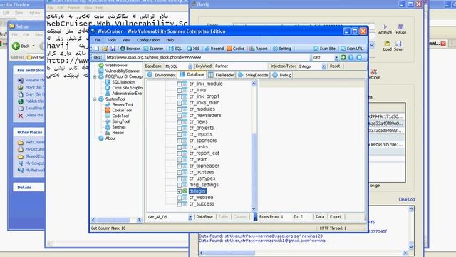The height and width of the screenshot is (257, 456).
Task: Open the Injection Type dropdown
Action: 323,66
